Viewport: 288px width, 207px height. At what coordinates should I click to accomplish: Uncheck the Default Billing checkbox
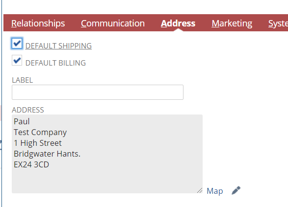point(17,60)
